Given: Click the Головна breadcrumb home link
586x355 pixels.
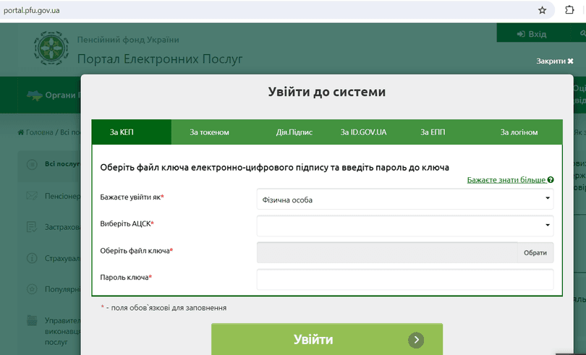Looking at the screenshot, I should pos(35,132).
